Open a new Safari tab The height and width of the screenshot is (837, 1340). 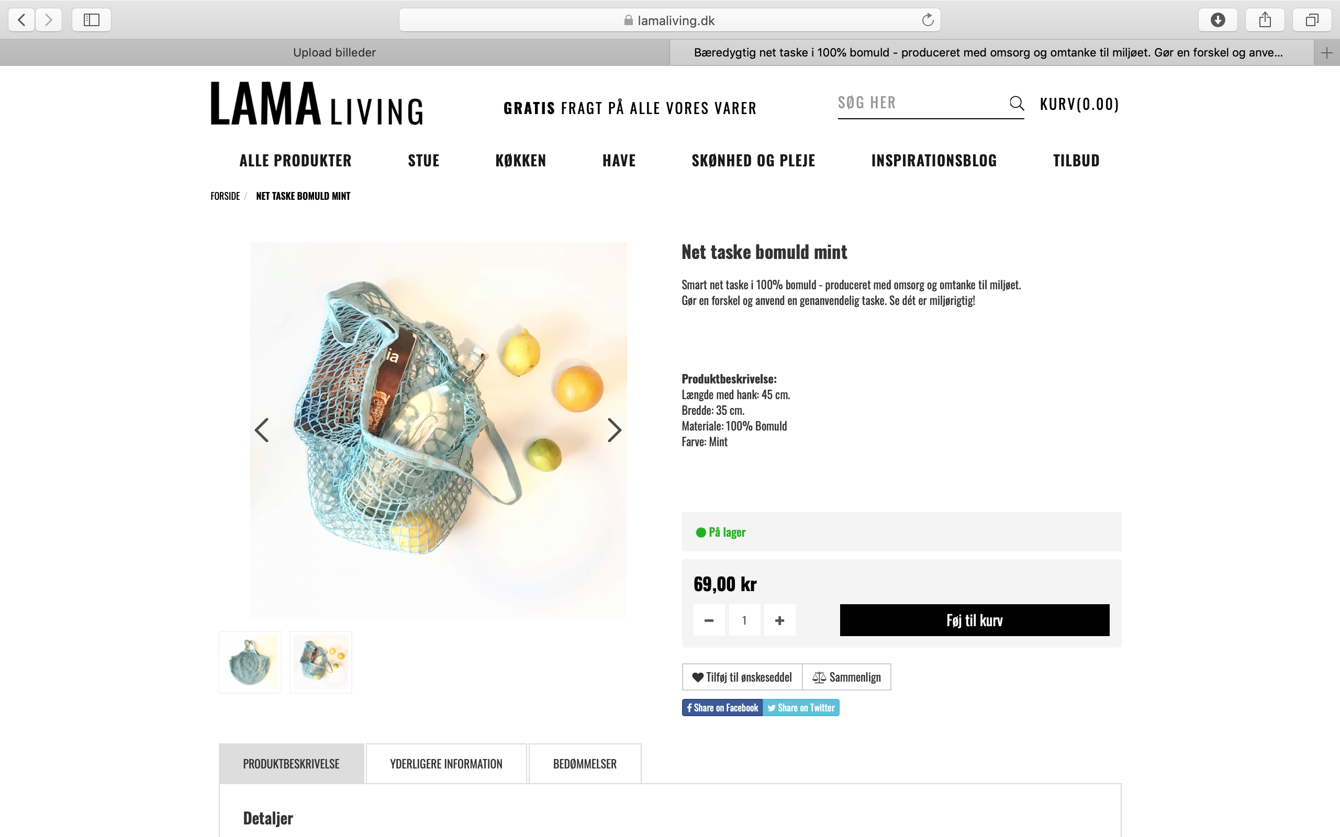(1326, 53)
